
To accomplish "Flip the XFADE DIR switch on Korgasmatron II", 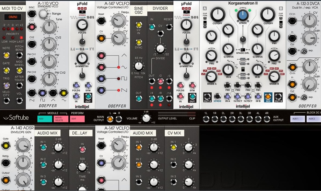I will (243, 50).
